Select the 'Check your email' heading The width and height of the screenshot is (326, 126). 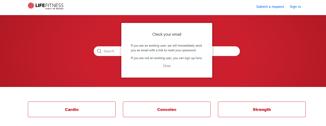pos(167,34)
